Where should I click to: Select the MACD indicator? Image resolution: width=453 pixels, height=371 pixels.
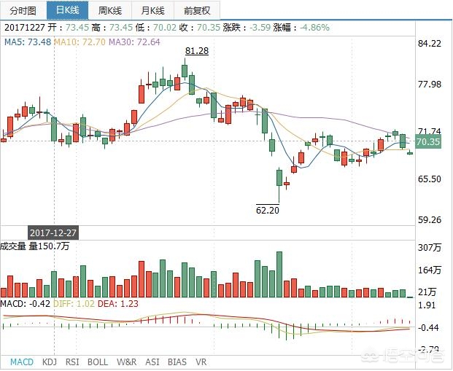pyautogui.click(x=22, y=362)
